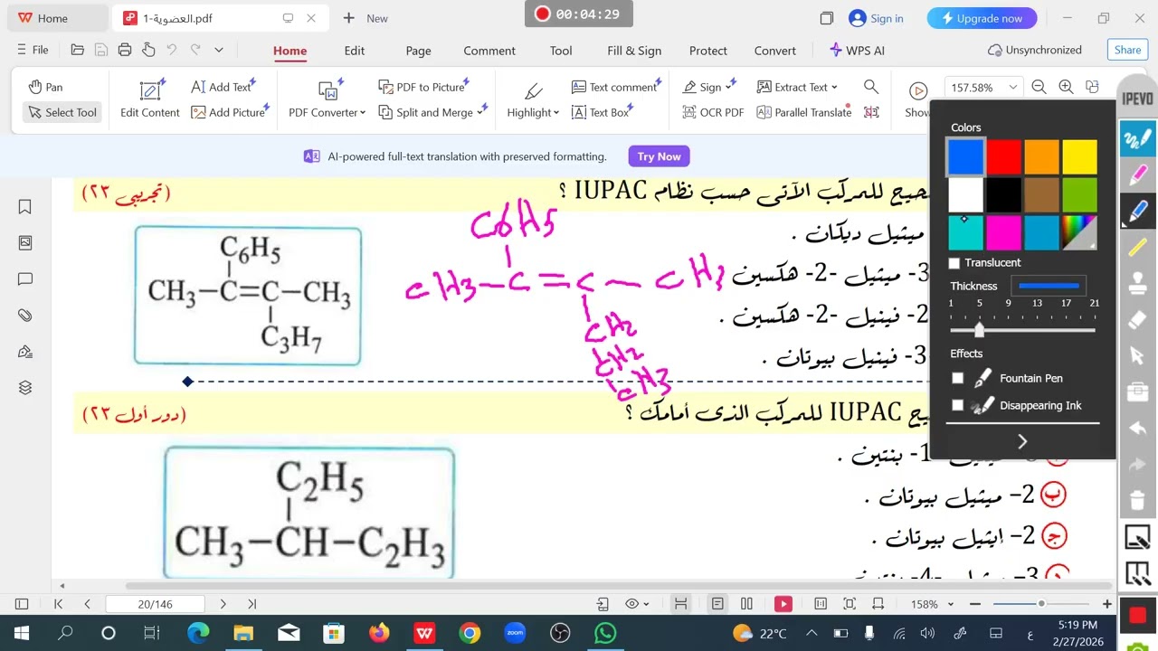Click the Upgrade now button
Viewport: 1158px width, 651px height.
click(x=982, y=18)
